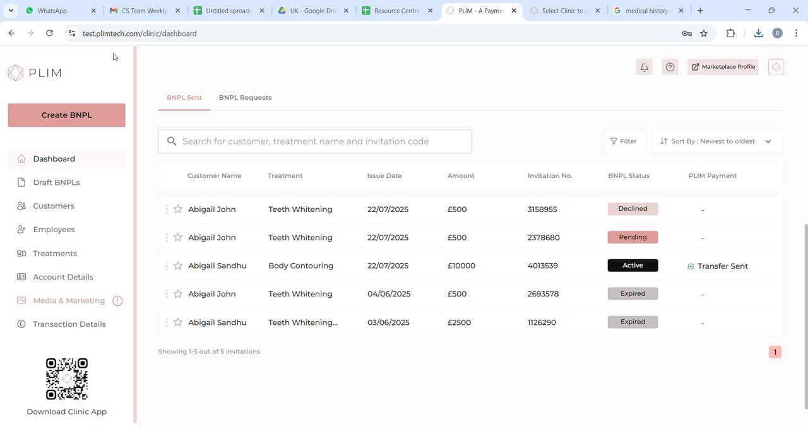Open the tab search dropdown arrow

coord(11,11)
